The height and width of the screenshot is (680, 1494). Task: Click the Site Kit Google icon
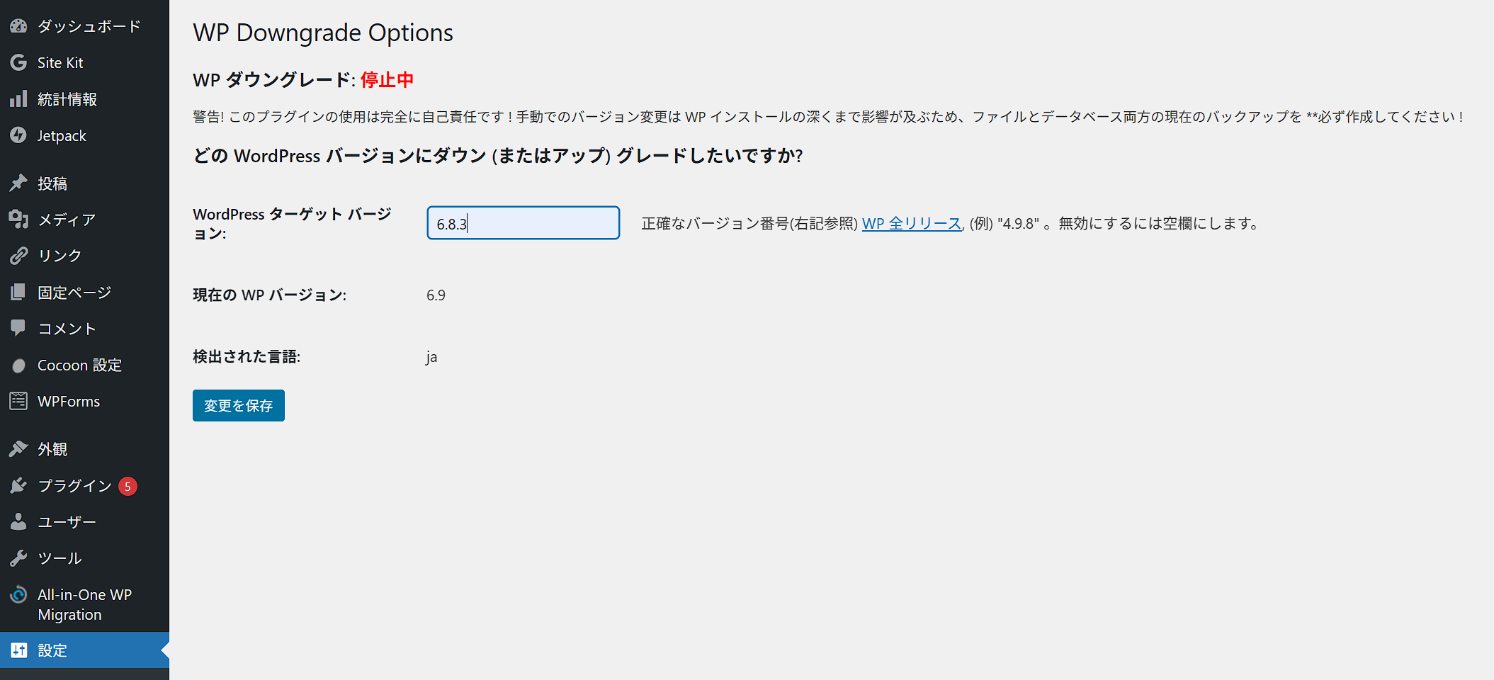click(x=18, y=62)
